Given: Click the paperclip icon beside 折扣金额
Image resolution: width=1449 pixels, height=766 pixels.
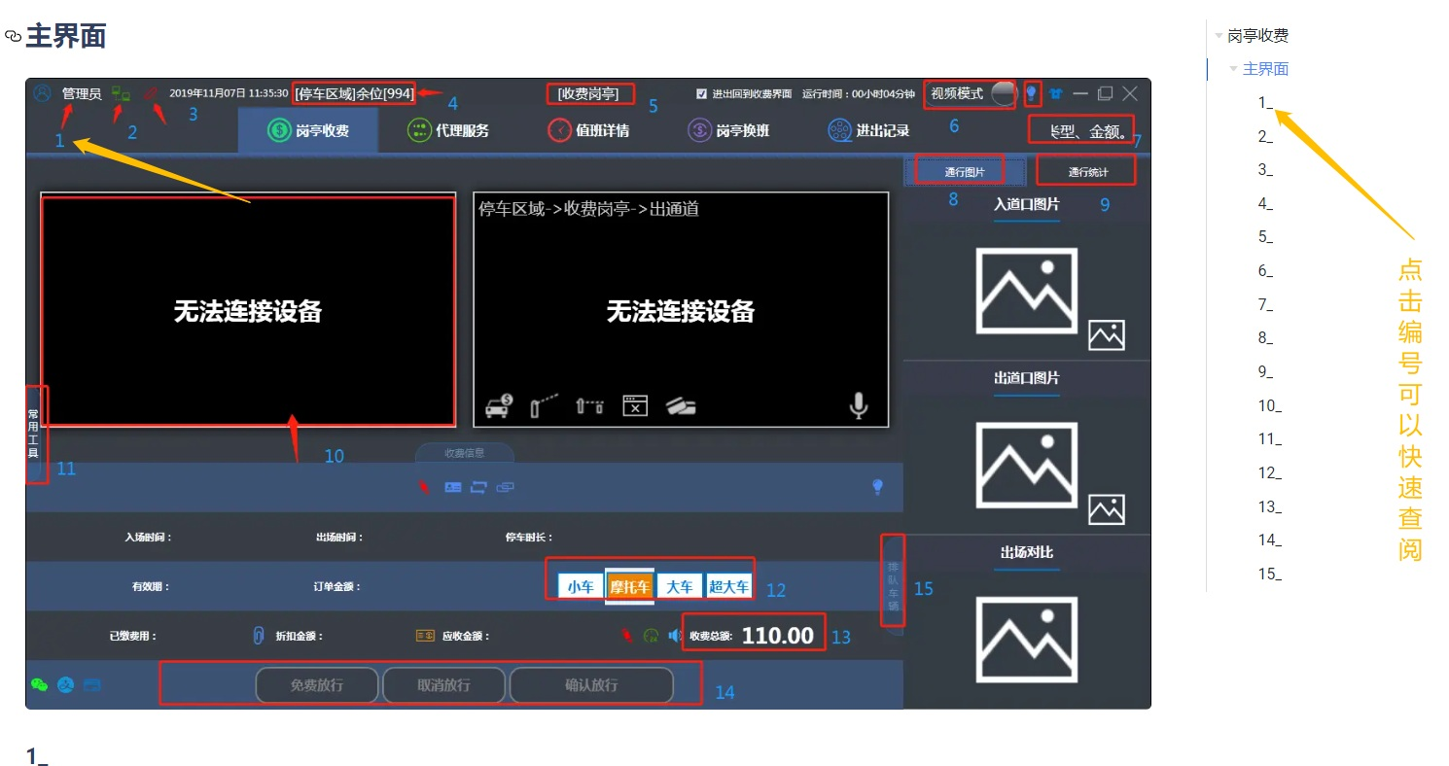Looking at the screenshot, I should pyautogui.click(x=259, y=636).
